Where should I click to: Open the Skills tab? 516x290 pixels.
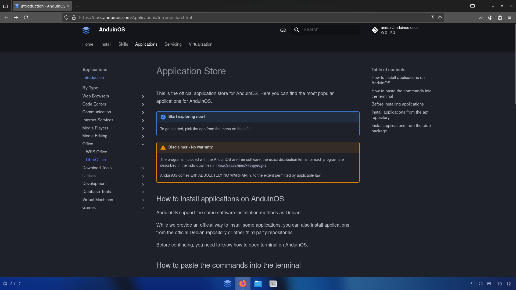tap(123, 44)
